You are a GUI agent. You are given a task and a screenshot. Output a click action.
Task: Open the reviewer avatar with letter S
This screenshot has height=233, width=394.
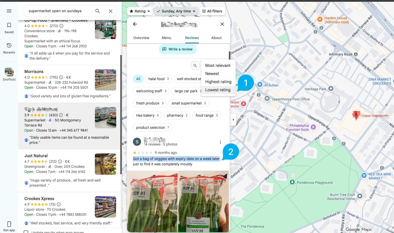pyautogui.click(x=137, y=142)
